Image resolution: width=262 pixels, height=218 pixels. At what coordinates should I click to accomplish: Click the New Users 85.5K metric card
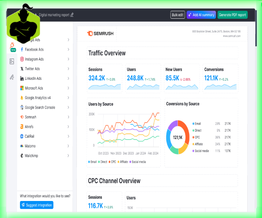pyautogui.click(x=182, y=78)
